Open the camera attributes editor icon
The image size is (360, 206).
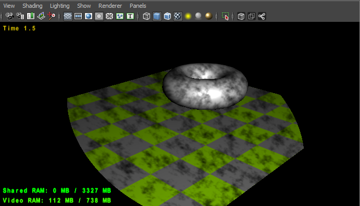(x=20, y=16)
